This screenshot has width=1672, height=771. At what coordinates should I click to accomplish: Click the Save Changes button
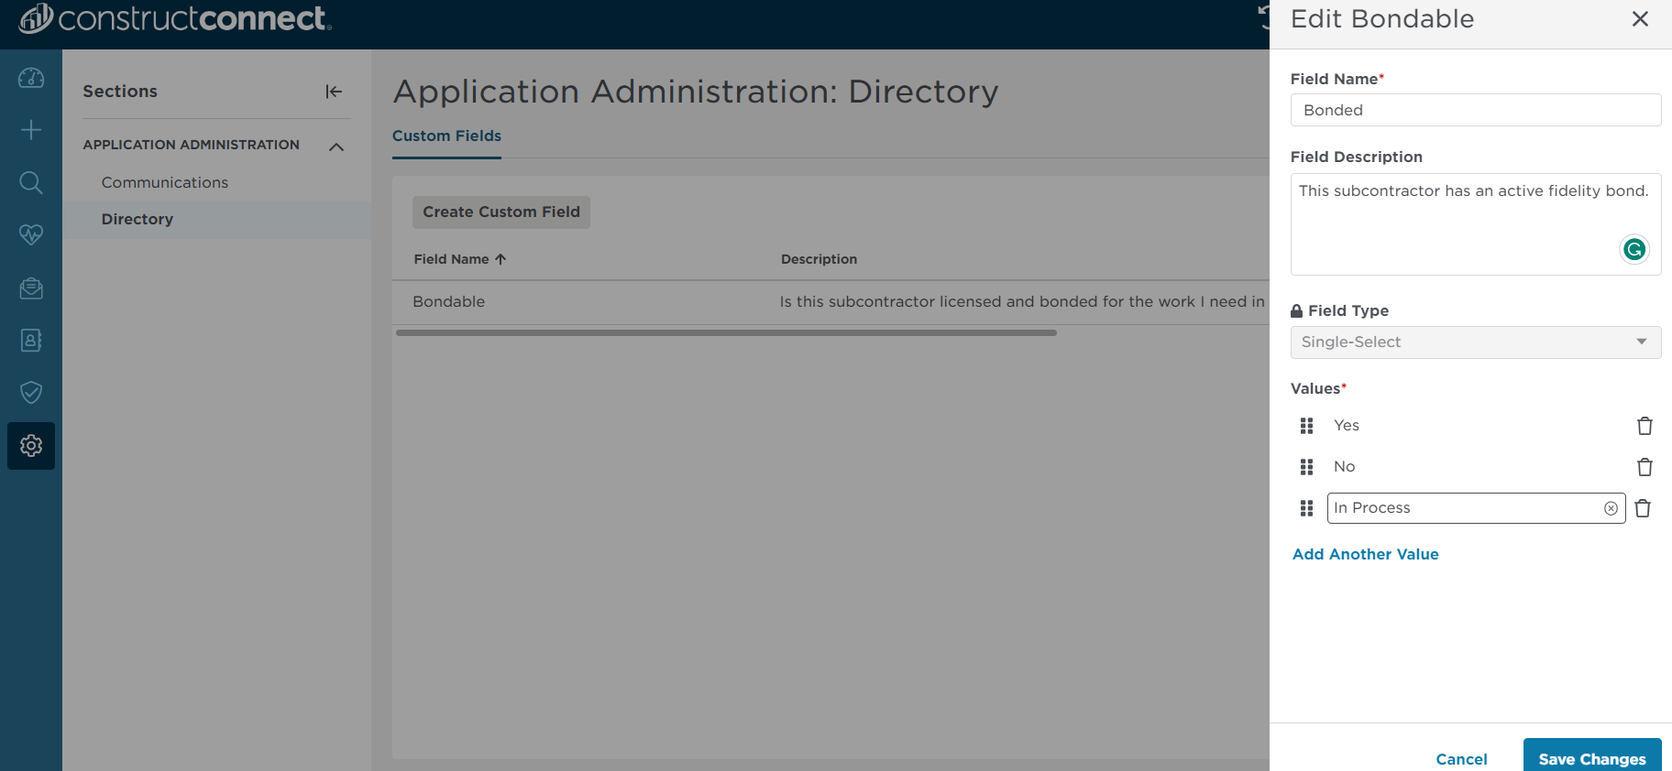[1592, 756]
